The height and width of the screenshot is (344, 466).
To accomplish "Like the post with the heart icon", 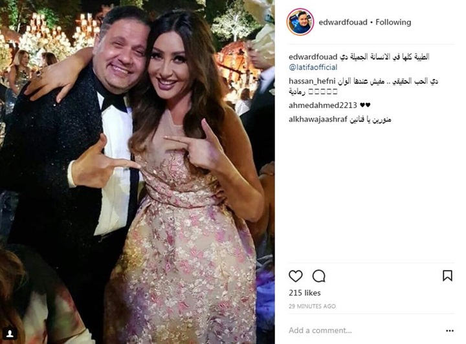I will (x=295, y=276).
